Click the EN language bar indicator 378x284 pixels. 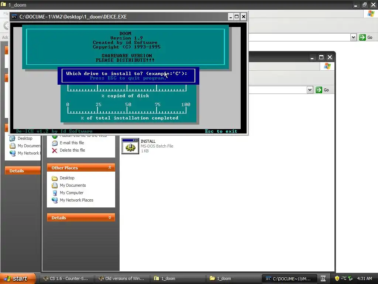(x=323, y=278)
